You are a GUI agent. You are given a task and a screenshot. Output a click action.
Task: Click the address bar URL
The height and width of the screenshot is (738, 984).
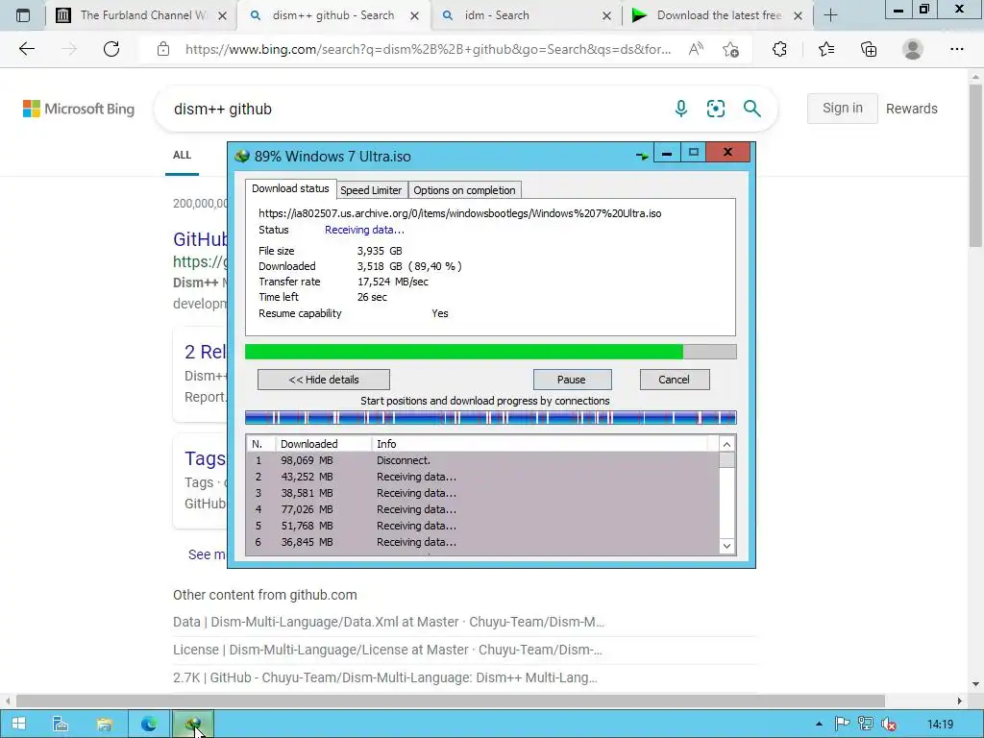click(428, 49)
